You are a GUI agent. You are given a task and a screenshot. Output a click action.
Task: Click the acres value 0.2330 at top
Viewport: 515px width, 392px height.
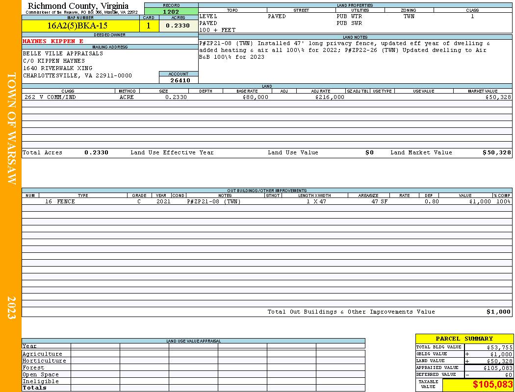click(178, 25)
